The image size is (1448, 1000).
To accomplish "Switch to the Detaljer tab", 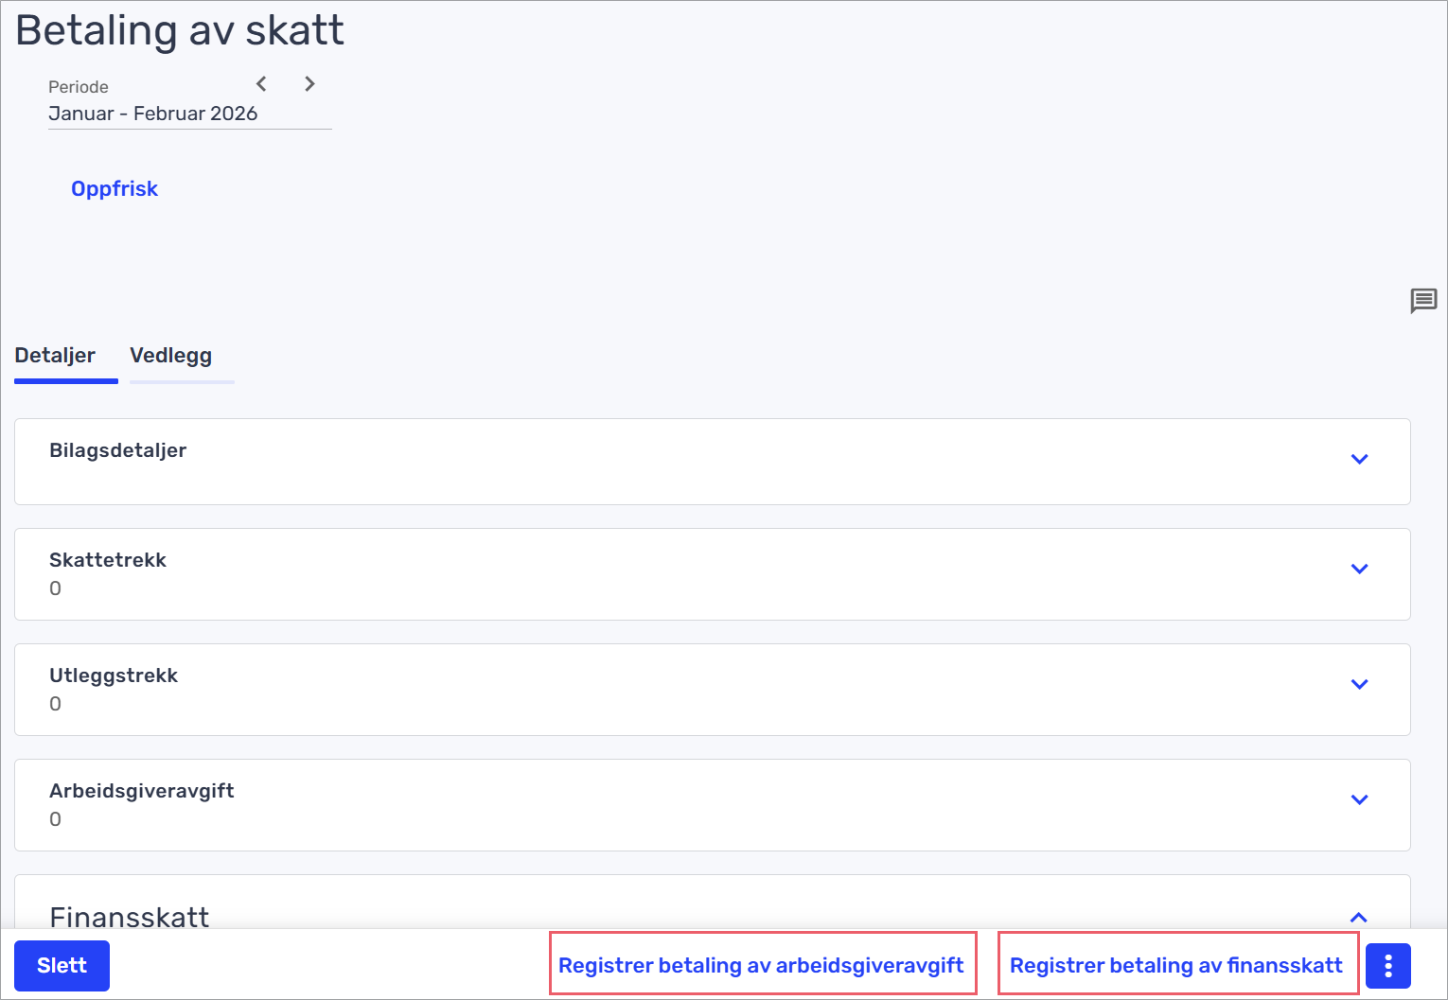I will click(x=55, y=356).
